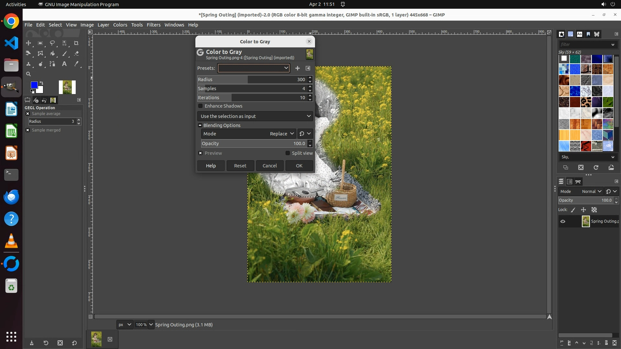The image size is (621, 349).
Task: Turn off the Preview checkbox
Action: click(201, 153)
